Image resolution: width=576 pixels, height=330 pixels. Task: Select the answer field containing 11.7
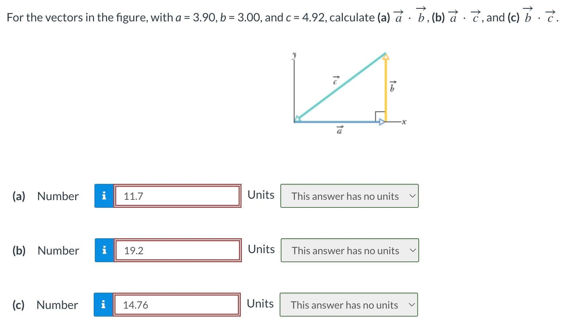pos(177,196)
